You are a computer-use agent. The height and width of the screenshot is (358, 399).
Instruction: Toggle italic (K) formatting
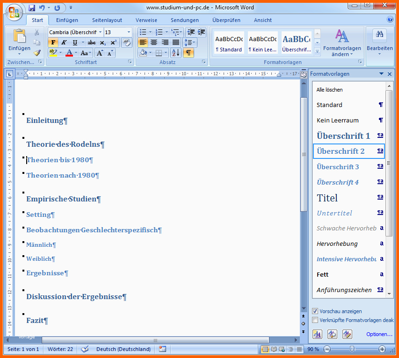click(64, 43)
